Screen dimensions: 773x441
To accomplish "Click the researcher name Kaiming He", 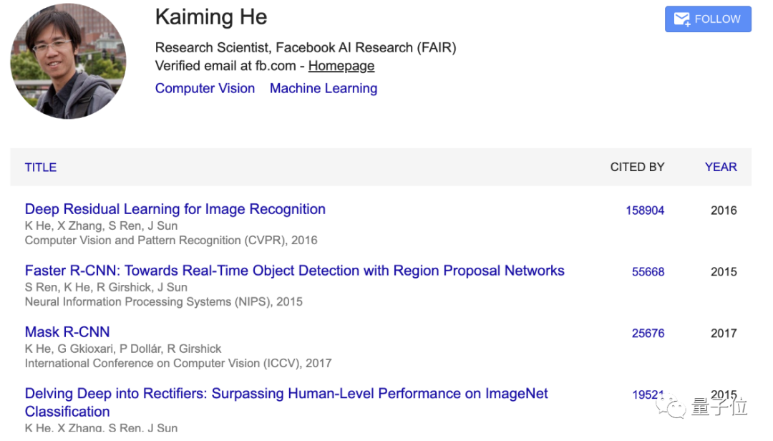I will pos(211,17).
